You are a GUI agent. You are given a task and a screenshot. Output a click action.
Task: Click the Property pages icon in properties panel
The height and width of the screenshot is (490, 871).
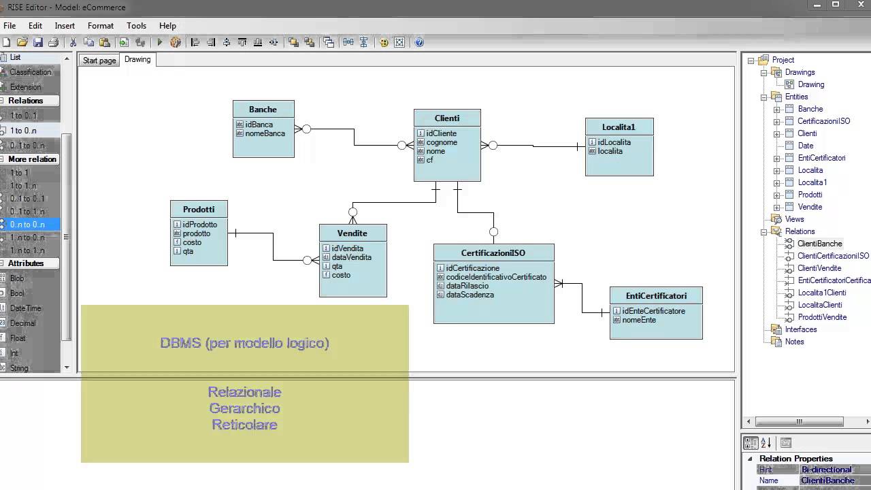coord(785,443)
